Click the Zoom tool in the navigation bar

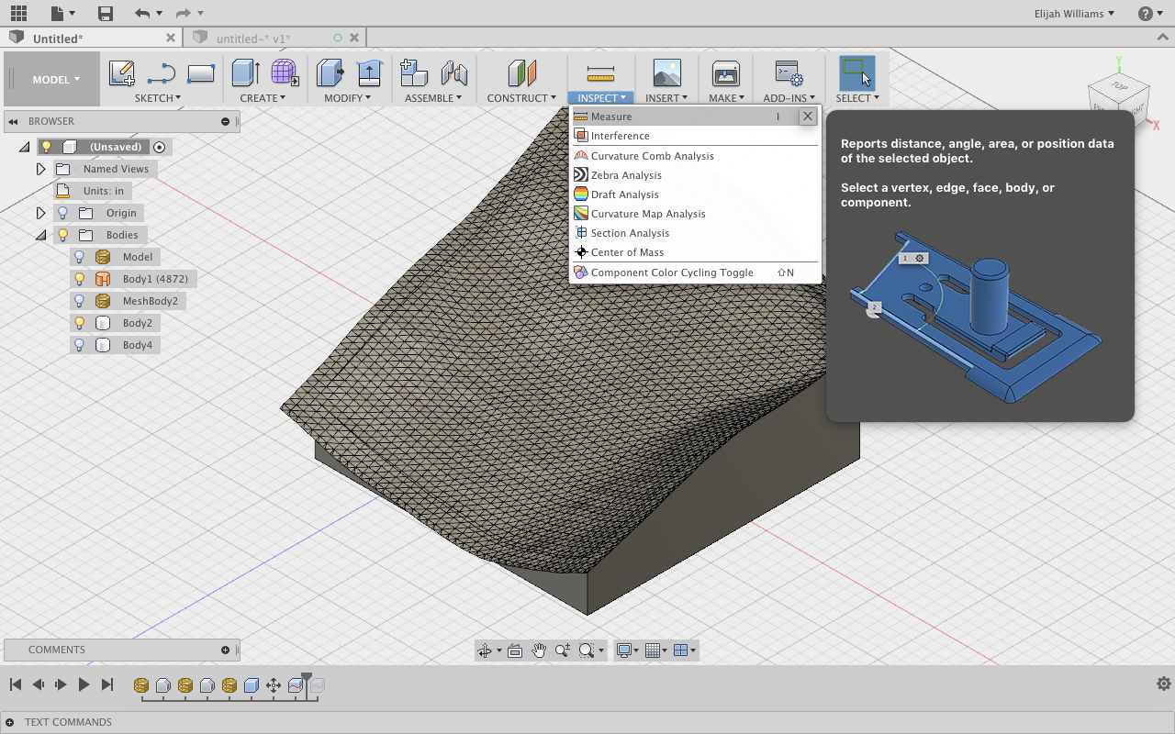pos(562,650)
